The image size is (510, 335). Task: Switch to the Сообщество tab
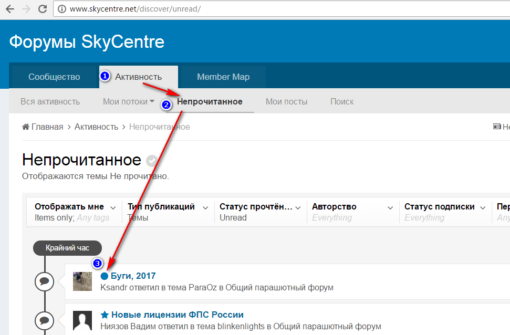point(54,77)
